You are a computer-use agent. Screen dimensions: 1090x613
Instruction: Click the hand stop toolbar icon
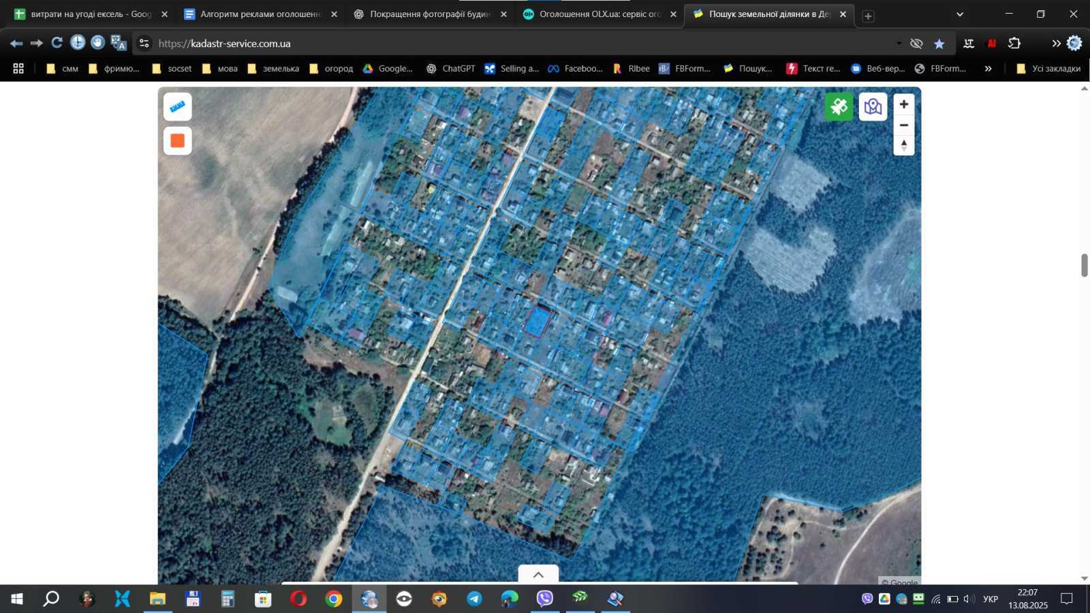98,43
